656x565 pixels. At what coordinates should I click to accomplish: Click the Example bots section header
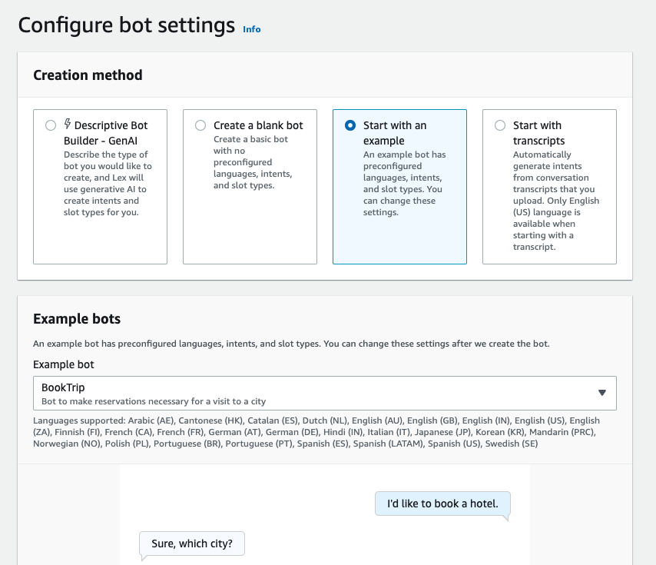click(x=77, y=319)
